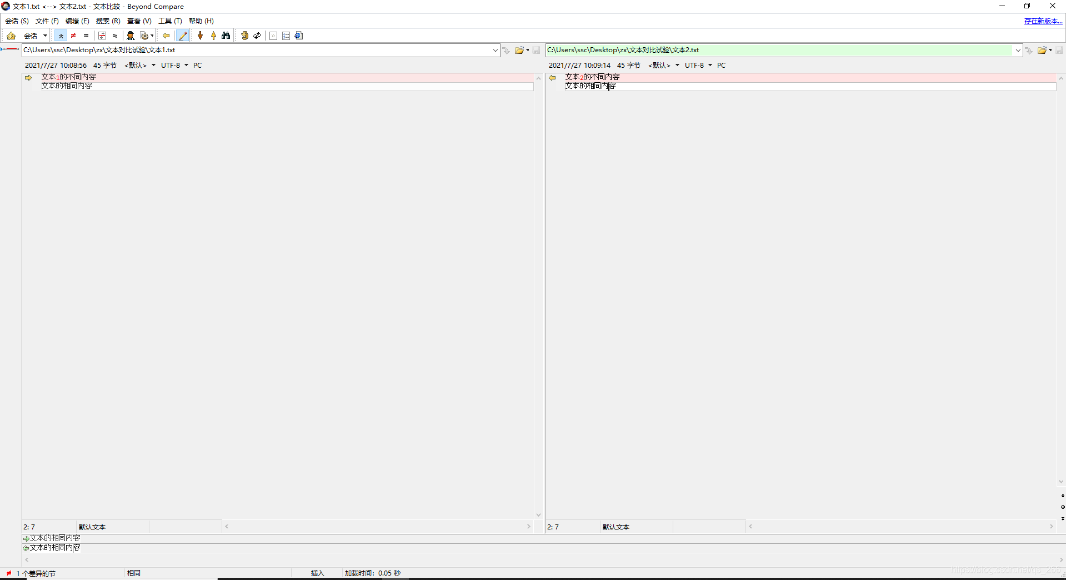Viewport: 1066px width, 580px height.
Task: Click the Home session icon
Action: pyautogui.click(x=11, y=36)
